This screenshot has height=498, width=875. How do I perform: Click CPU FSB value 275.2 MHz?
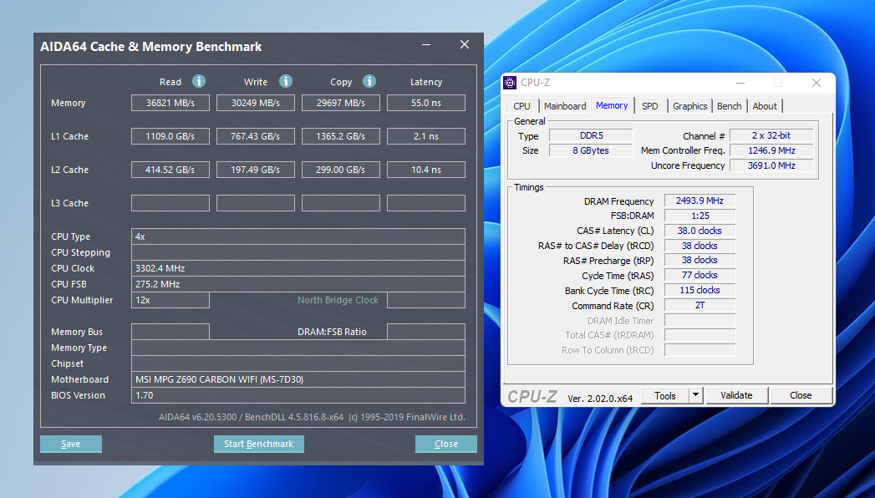tap(298, 284)
